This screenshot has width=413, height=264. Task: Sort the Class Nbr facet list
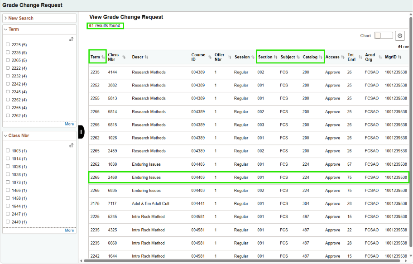point(71,145)
